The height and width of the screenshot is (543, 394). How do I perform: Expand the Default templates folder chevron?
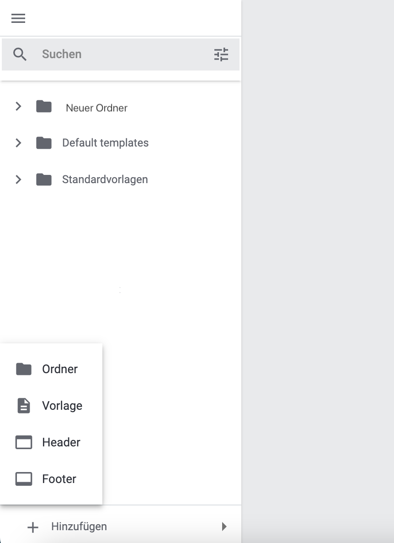click(x=18, y=143)
